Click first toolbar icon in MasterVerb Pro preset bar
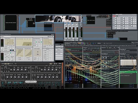 [48, 36]
